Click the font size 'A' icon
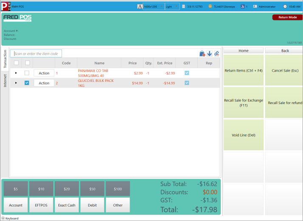This screenshot has width=303, height=221. [x=140, y=6]
